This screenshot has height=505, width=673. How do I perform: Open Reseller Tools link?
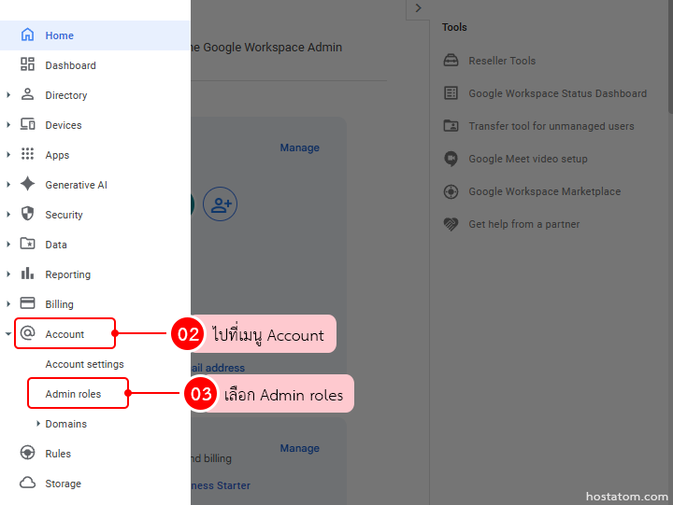[x=502, y=61]
